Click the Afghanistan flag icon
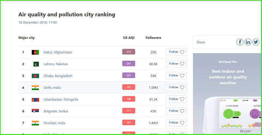This screenshot has width=262, height=135. pyautogui.click(x=35, y=52)
